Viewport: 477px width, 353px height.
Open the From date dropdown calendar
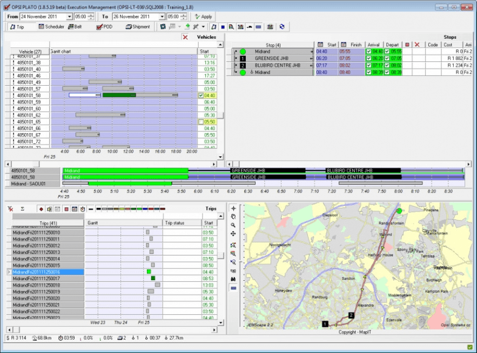pos(69,17)
